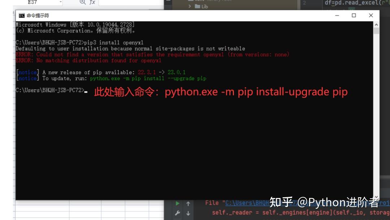Click the green Run arrow in PyCharm
The width and height of the screenshot is (390, 220).
pyautogui.click(x=177, y=203)
